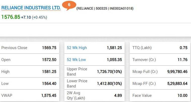
Task: Click the stock code text with INE002A01018
Action: (105, 9)
